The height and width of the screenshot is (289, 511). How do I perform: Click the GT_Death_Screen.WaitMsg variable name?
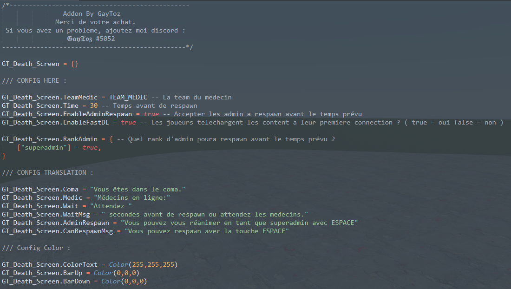point(46,214)
